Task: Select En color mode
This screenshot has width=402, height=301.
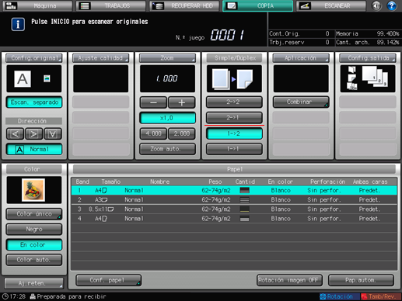Action: pyautogui.click(x=34, y=244)
